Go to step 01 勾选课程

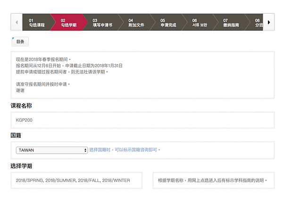click(37, 23)
